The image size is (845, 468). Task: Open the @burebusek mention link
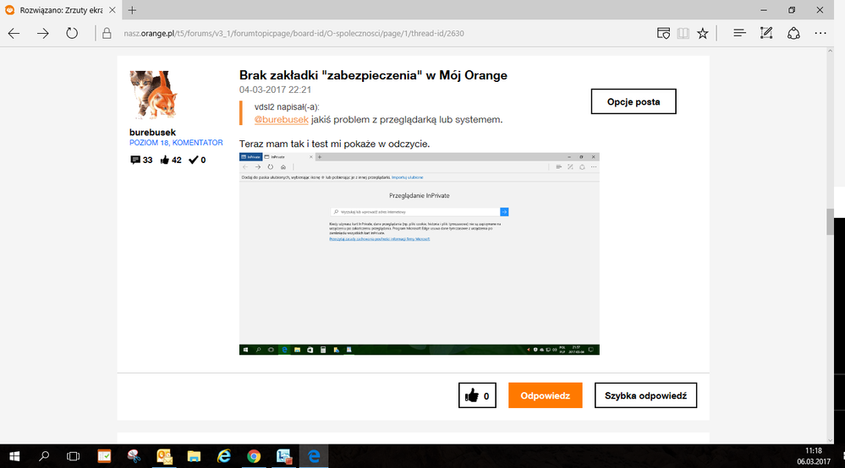tap(281, 119)
